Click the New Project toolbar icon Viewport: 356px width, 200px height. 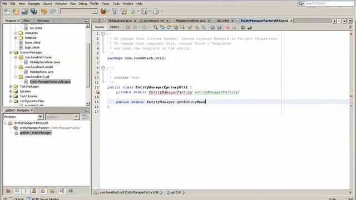[x=16, y=11]
